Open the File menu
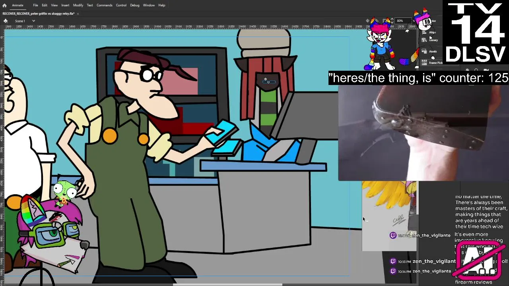Screen dimensions: 509x286 [x=35, y=5]
